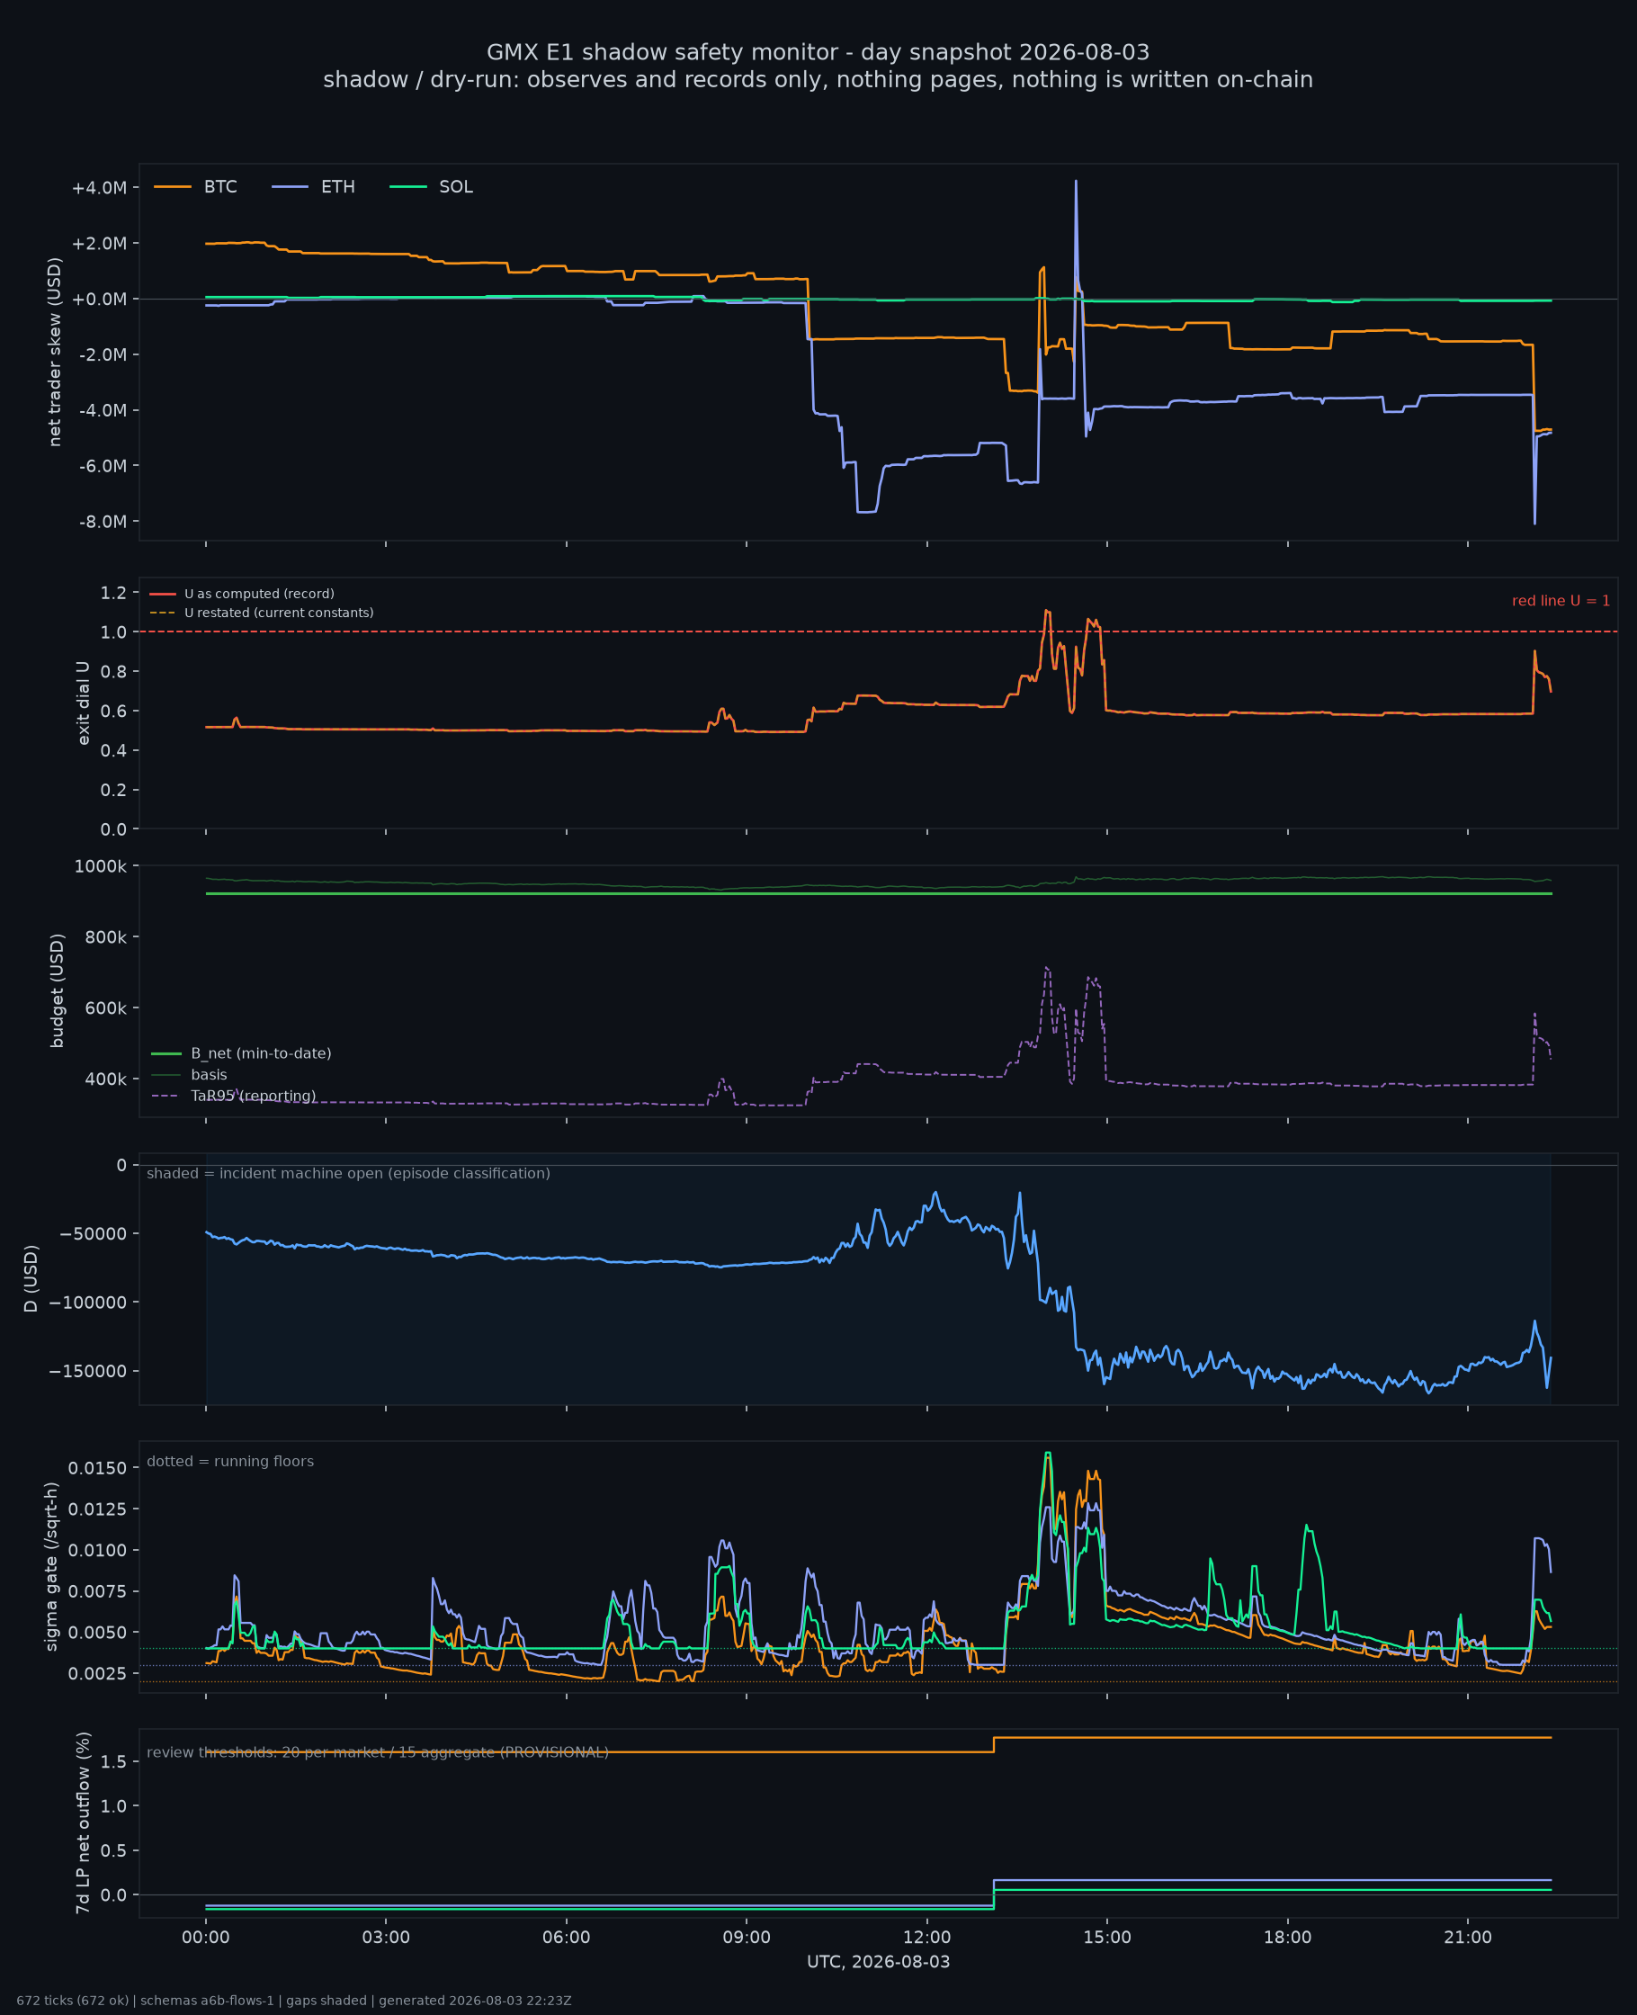This screenshot has width=1637, height=2015.
Task: Click the "-8.0M" tick label
Action: pos(102,522)
